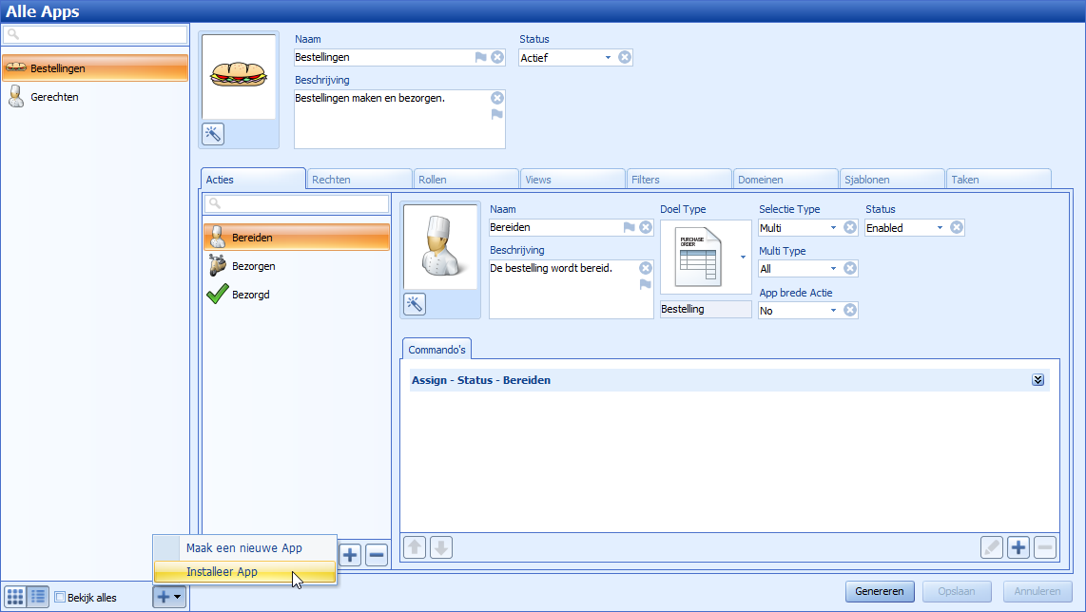
Task: Click the apps search field
Action: pyautogui.click(x=95, y=34)
